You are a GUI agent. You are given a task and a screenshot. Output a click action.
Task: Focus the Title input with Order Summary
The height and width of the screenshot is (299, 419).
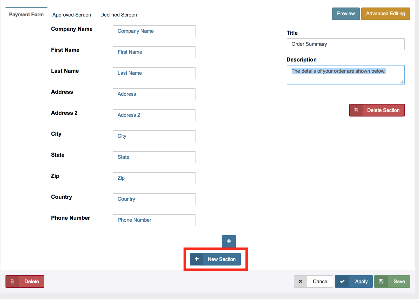coord(345,44)
